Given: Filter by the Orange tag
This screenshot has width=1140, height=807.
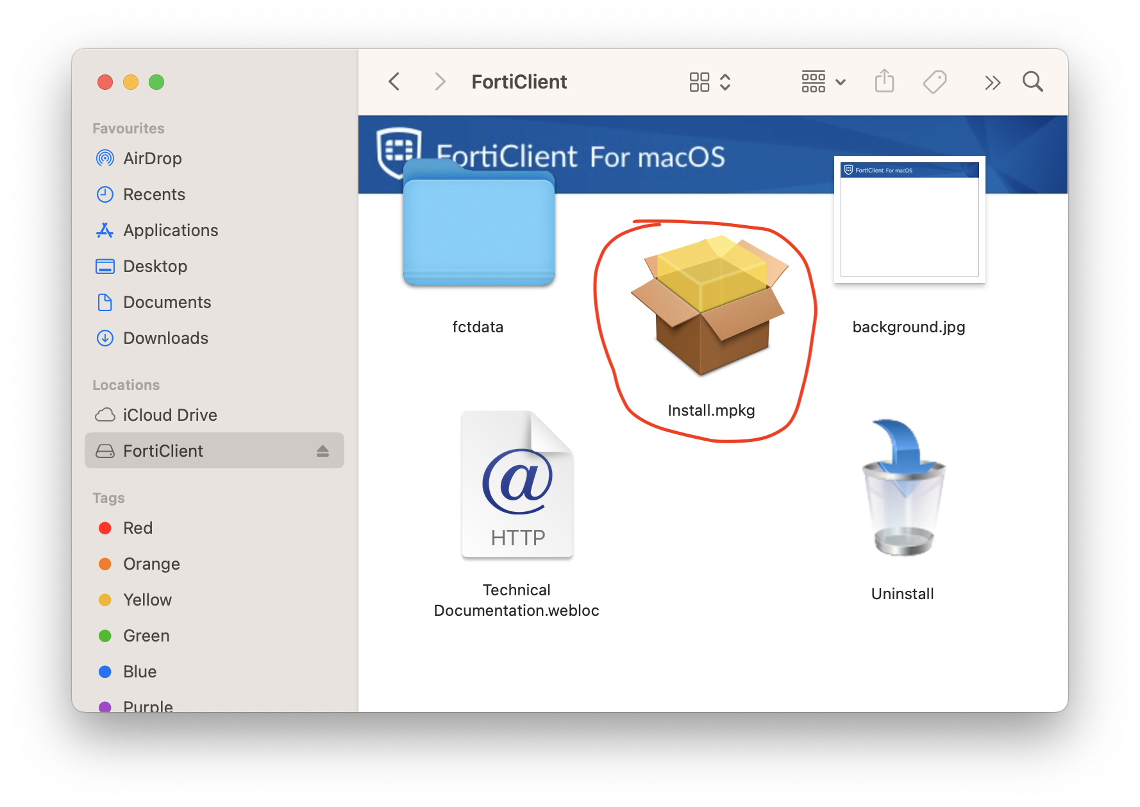Looking at the screenshot, I should pyautogui.click(x=214, y=564).
